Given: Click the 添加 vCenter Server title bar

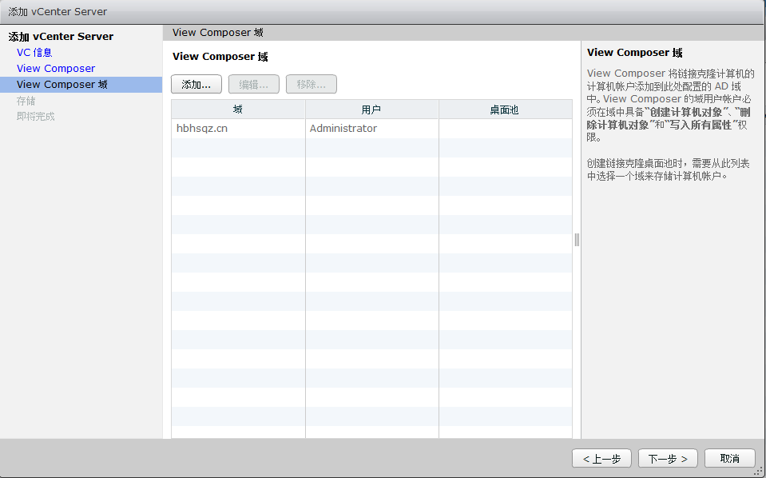Looking at the screenshot, I should click(x=383, y=12).
